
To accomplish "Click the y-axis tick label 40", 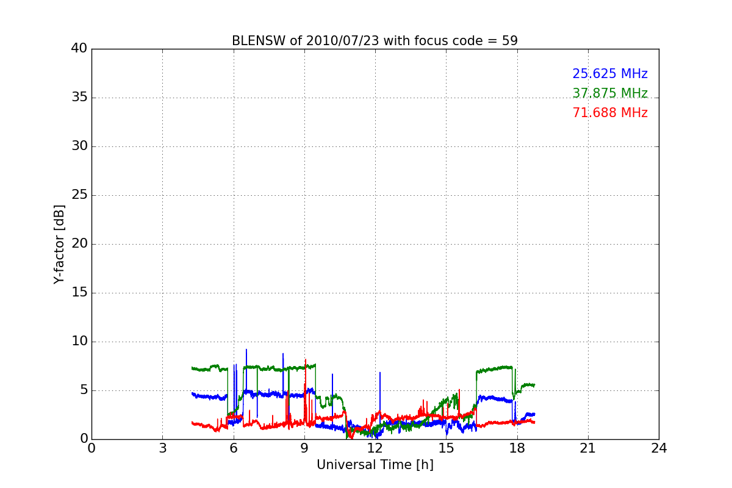I will pyautogui.click(x=79, y=49).
